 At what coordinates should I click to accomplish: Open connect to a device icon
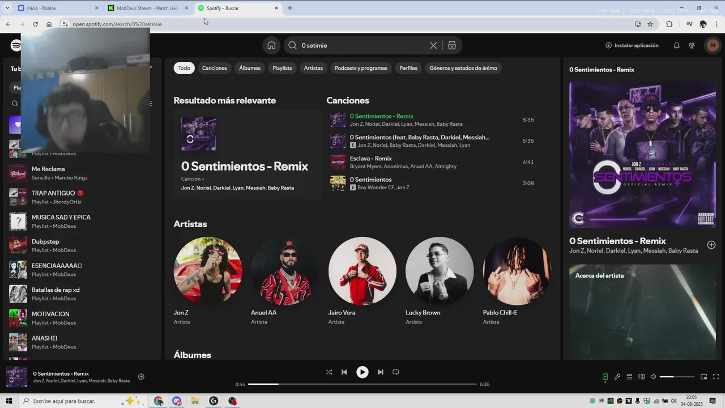click(x=642, y=377)
